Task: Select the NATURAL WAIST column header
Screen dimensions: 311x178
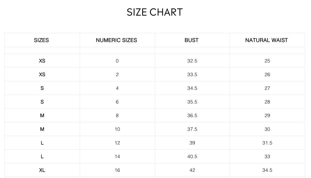Action: (267, 40)
